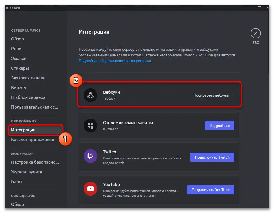Open the Баны moderation page
Image resolution: width=274 pixels, height=213 pixels.
(17, 182)
